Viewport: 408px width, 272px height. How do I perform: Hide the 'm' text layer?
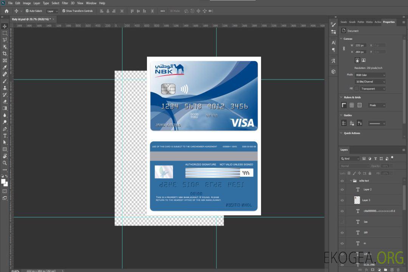click(x=342, y=243)
